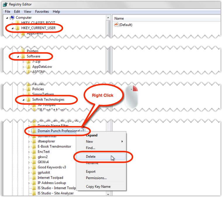
Task: Expand the Domain Punch Professional v2 node
Action: pyautogui.click(x=29, y=131)
